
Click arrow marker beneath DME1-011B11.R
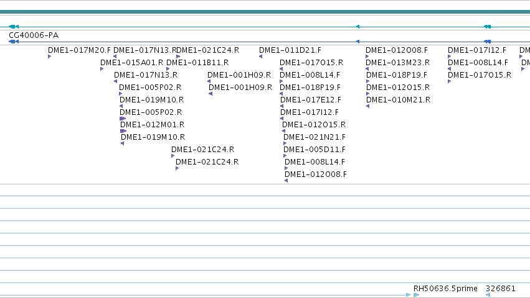168,69
